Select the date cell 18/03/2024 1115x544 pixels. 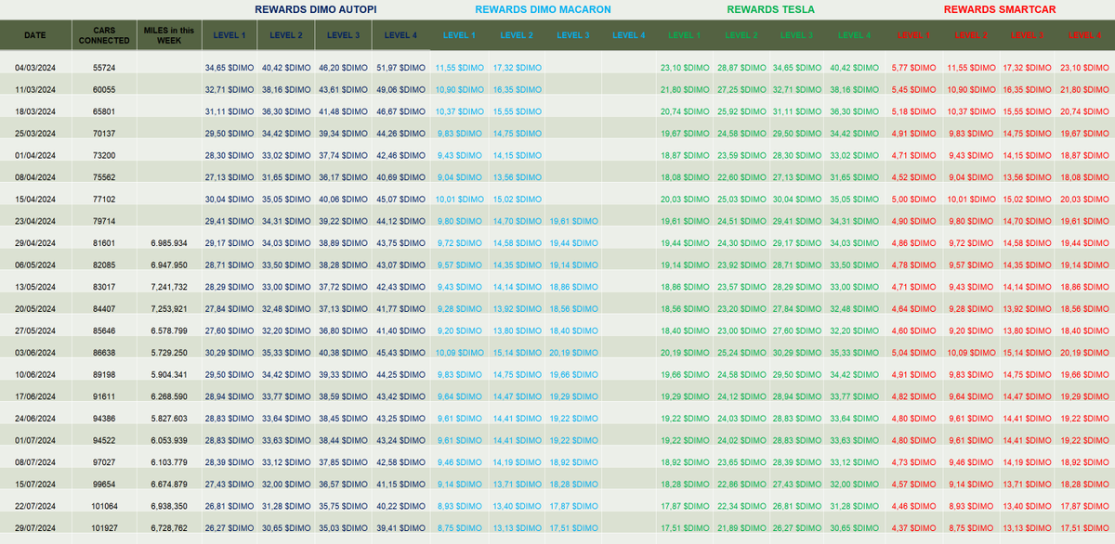pyautogui.click(x=34, y=111)
